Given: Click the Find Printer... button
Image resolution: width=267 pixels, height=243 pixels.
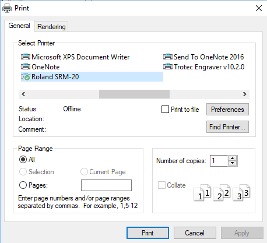Looking at the screenshot, I should tap(227, 127).
